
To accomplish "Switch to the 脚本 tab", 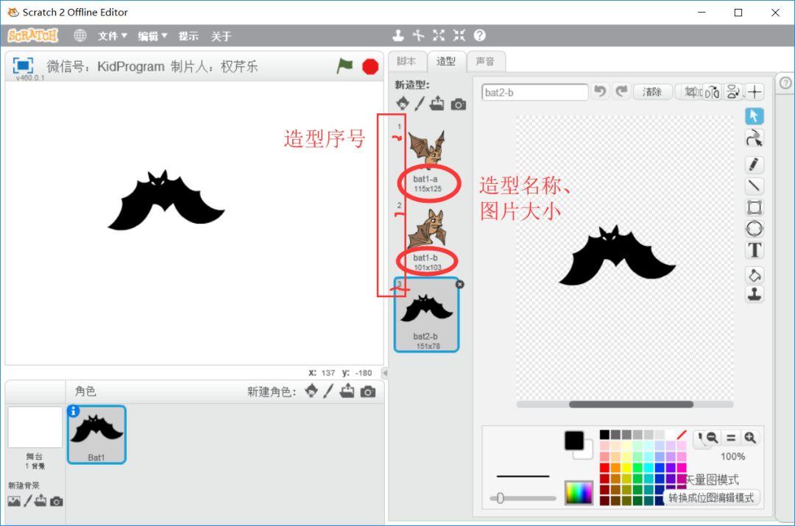I will click(x=406, y=61).
